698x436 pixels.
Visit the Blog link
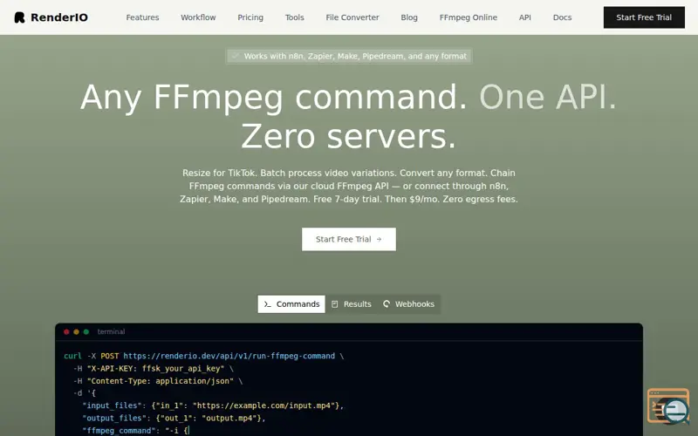click(x=409, y=17)
